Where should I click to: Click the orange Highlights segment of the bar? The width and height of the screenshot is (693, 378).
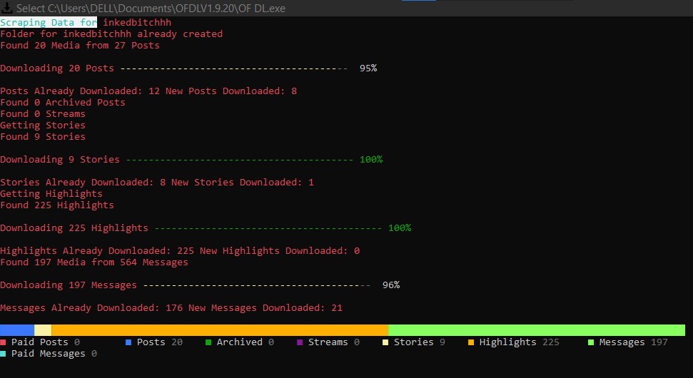[219, 330]
